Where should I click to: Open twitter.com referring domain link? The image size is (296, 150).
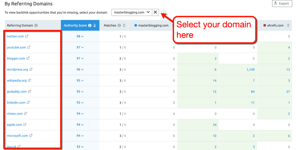click(x=15, y=36)
